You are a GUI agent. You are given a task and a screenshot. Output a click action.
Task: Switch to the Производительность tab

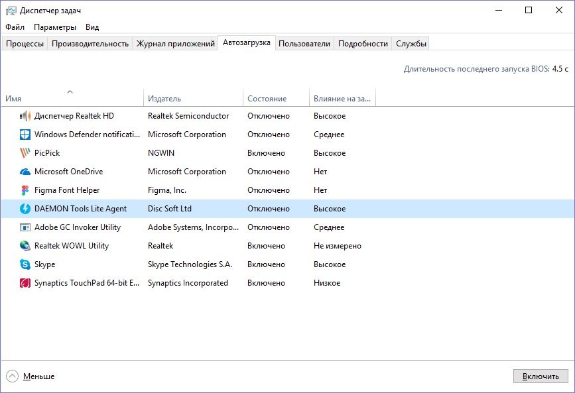[x=90, y=44]
